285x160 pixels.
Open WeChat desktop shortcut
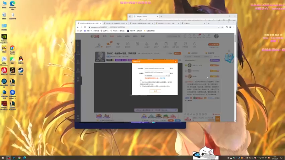click(12, 60)
